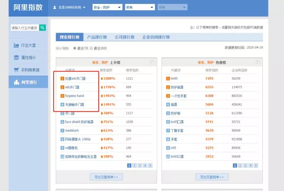Open hot keyword 防护面罩
284x191 pixels.
(x=177, y=87)
